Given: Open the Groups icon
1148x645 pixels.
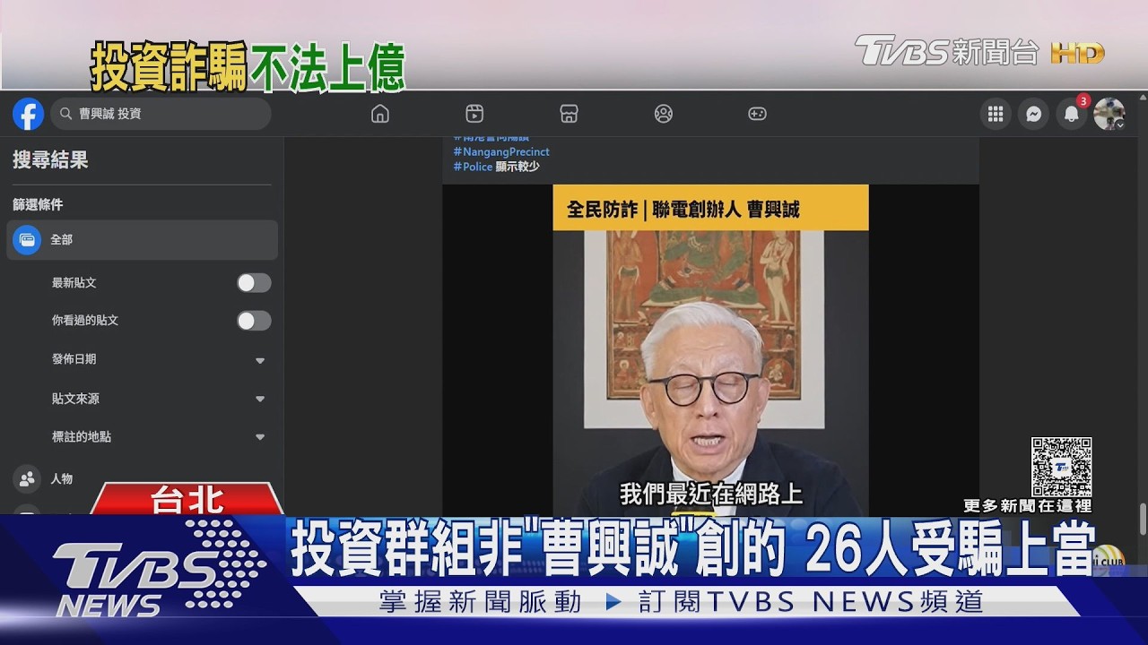Looking at the screenshot, I should (x=664, y=114).
